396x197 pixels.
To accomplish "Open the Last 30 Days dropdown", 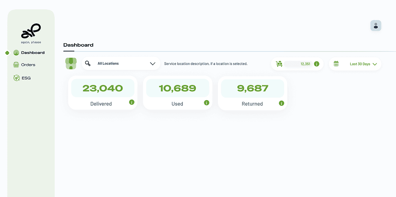I will coord(355,64).
